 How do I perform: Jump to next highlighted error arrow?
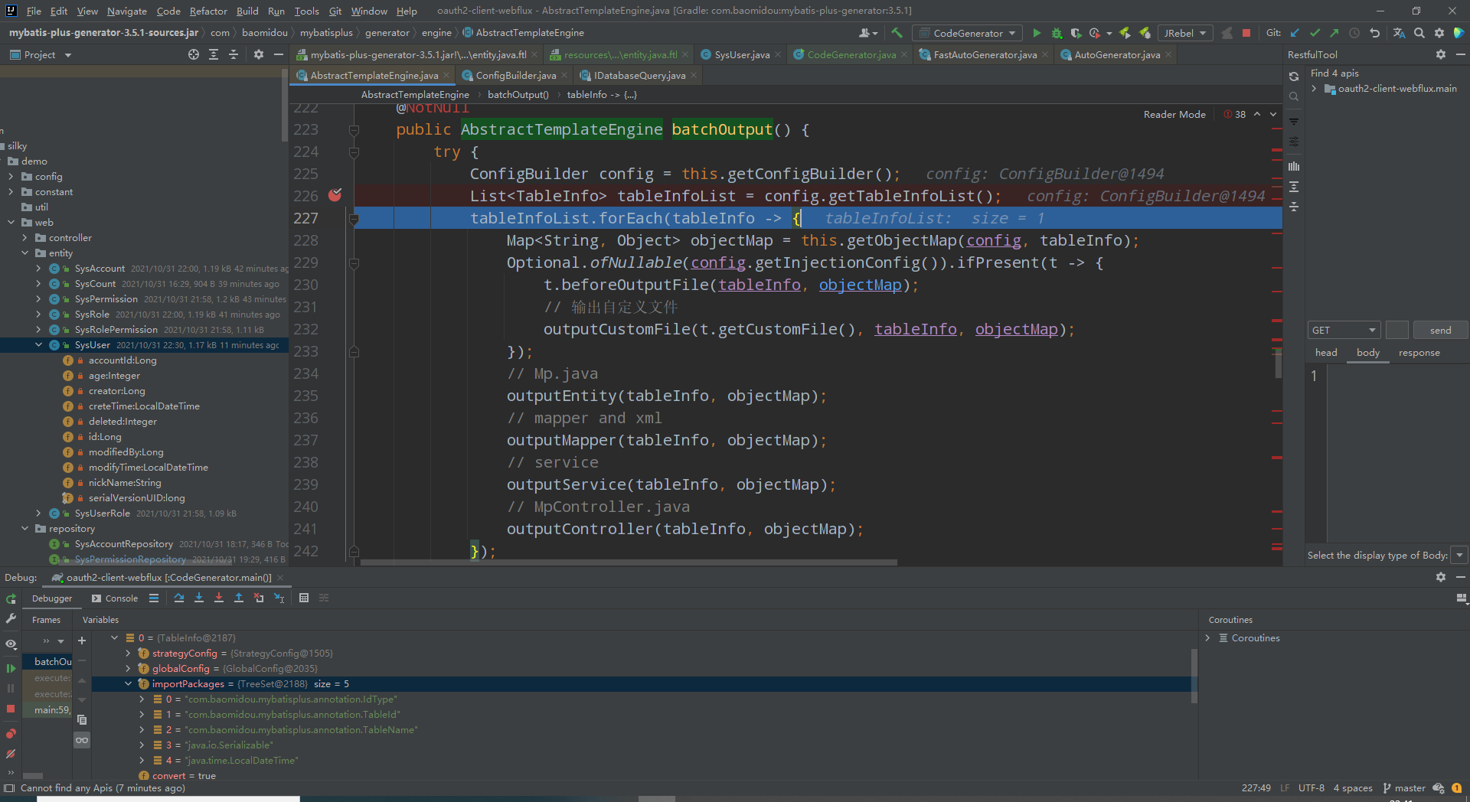(1273, 114)
